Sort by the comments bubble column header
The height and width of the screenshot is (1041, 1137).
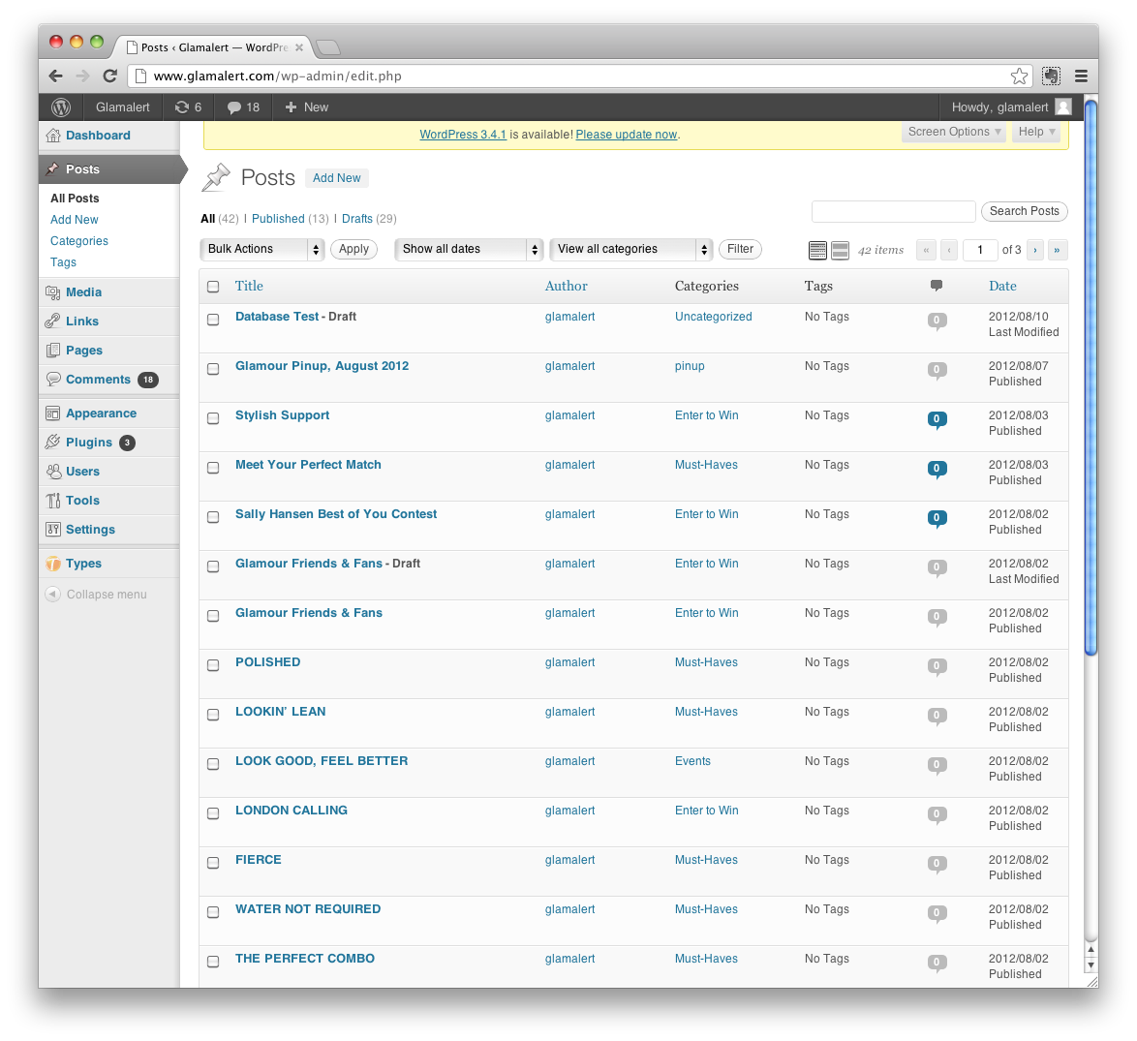click(x=937, y=286)
